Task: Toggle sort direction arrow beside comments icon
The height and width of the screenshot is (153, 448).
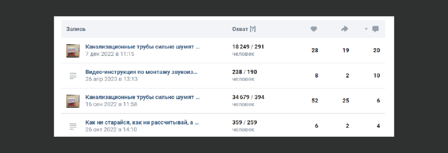Action: [x=366, y=29]
